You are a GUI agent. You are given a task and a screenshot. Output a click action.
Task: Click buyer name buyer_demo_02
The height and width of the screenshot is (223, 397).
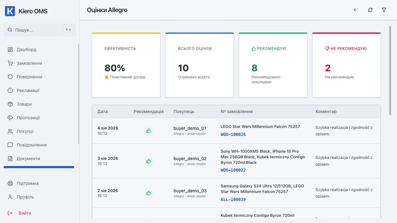point(190,159)
